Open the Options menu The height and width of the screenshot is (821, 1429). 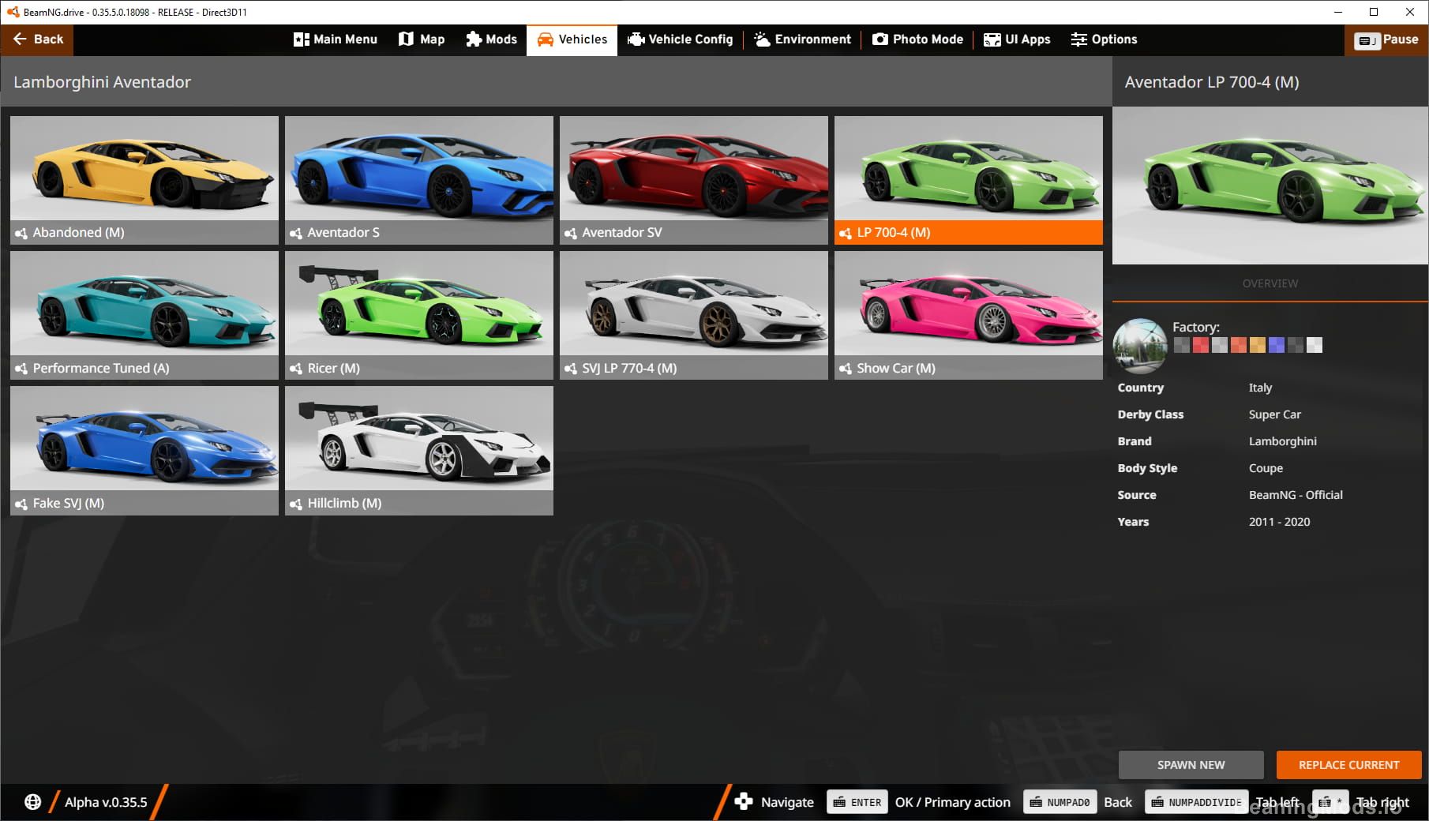coord(1104,39)
